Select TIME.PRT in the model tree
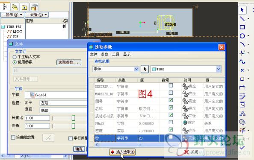254x160 pixels. (x=14, y=27)
